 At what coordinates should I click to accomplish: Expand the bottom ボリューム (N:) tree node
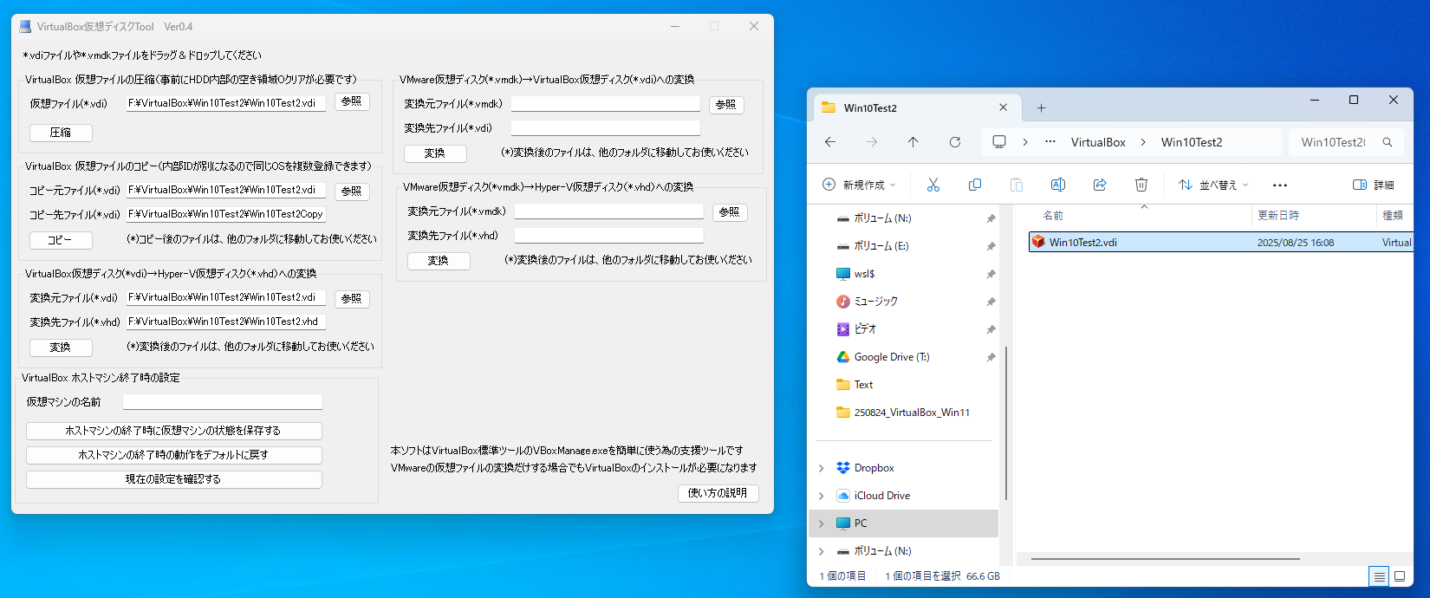point(821,551)
